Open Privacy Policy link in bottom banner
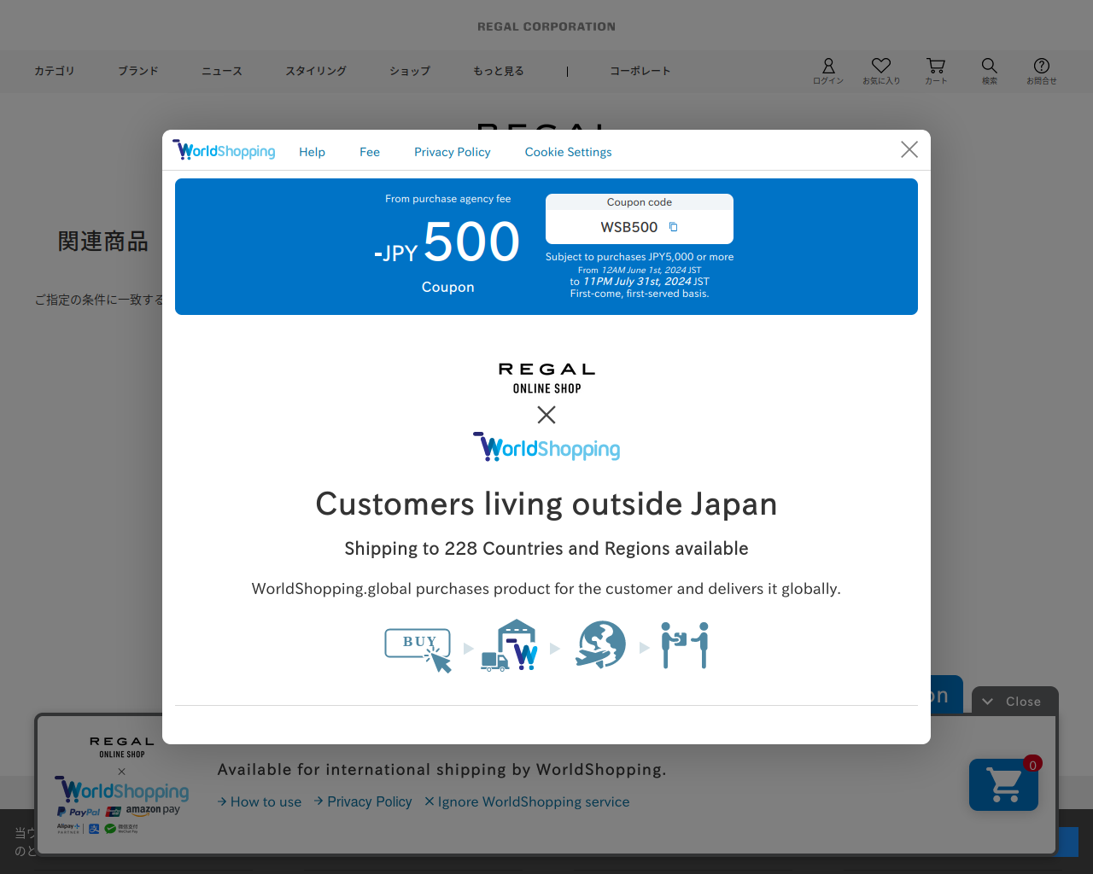The width and height of the screenshot is (1093, 874). tap(363, 802)
